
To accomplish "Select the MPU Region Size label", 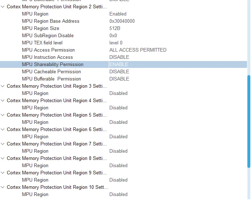I will [x=40, y=28].
